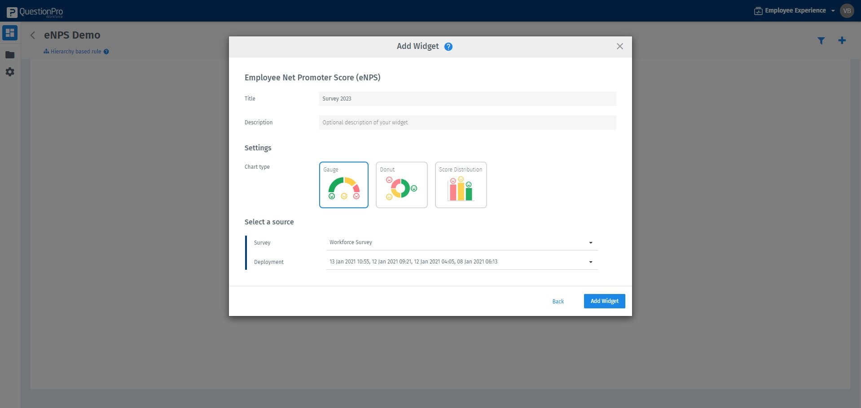Click the back arrow next to eNPS Demo
The height and width of the screenshot is (408, 861).
point(32,35)
